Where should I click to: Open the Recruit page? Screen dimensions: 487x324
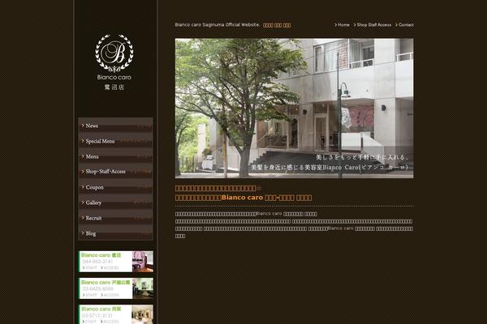pos(115,218)
